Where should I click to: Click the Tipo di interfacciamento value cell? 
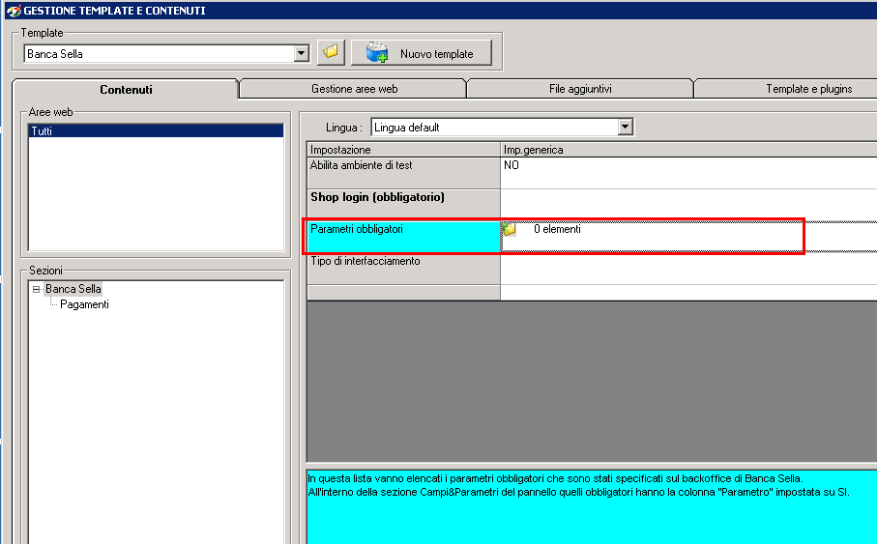[x=688, y=269]
